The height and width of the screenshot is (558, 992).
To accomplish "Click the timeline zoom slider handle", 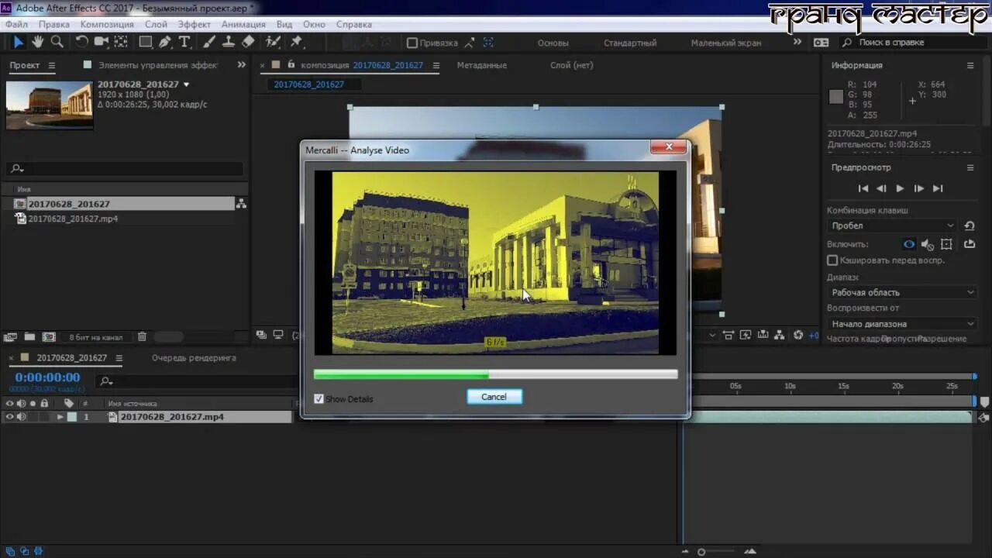I will 701,552.
